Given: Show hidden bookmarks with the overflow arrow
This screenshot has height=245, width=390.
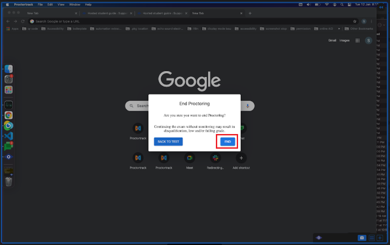Looking at the screenshot, I should tap(339, 29).
